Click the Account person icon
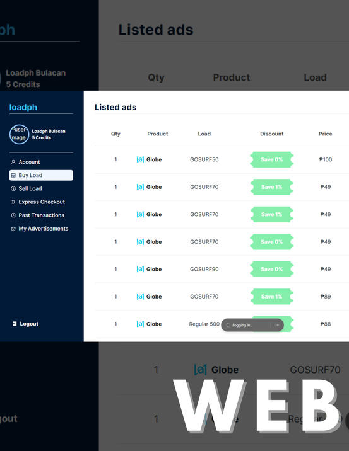This screenshot has height=451, width=349. click(13, 162)
